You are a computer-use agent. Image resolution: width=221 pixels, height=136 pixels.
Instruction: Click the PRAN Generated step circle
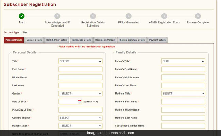point(128,16)
